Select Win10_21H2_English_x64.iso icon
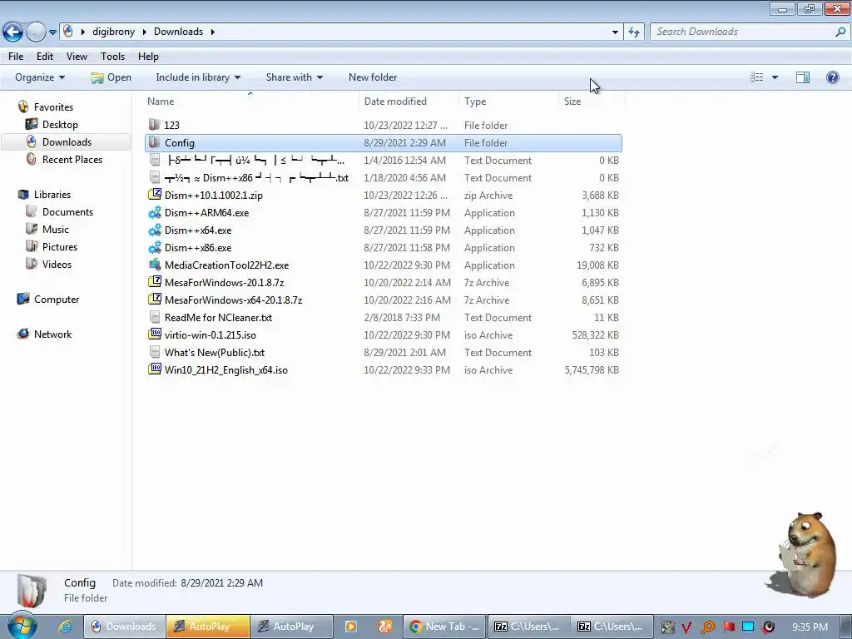Screen dimensions: 852x639 click(x=155, y=369)
